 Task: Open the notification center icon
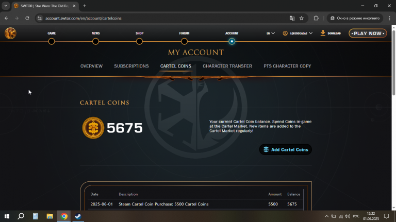[386, 216]
